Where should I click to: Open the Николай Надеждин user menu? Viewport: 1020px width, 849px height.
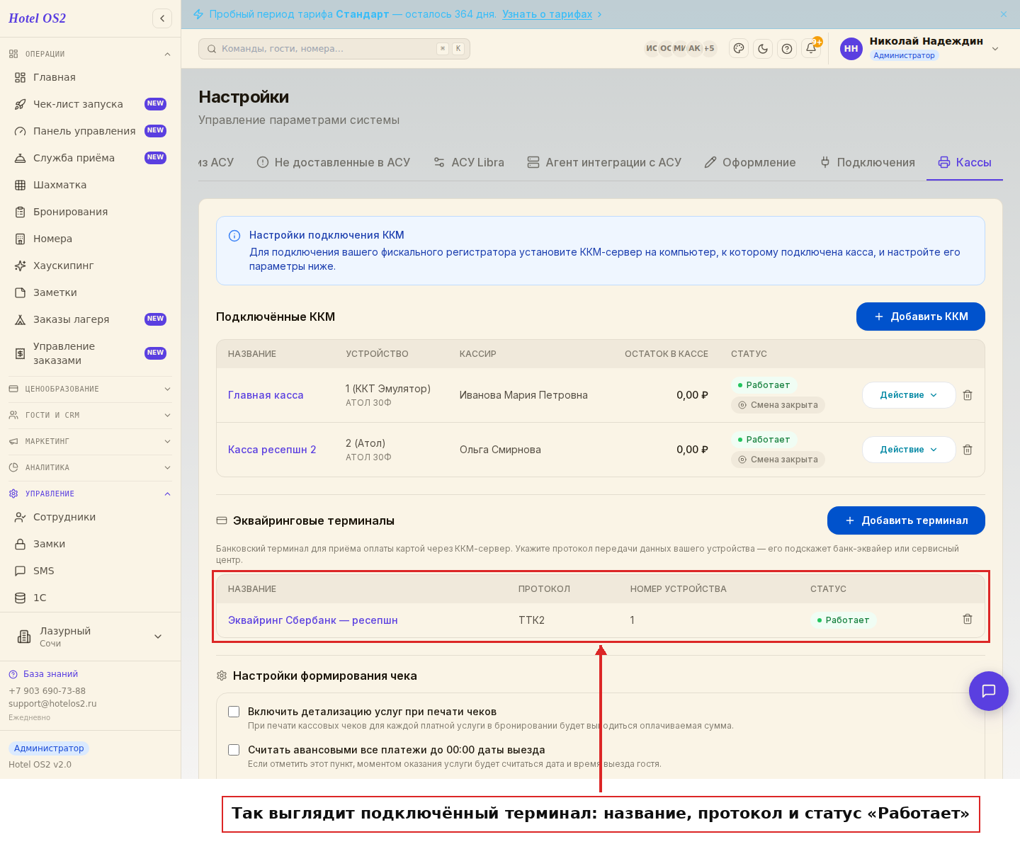pyautogui.click(x=919, y=48)
